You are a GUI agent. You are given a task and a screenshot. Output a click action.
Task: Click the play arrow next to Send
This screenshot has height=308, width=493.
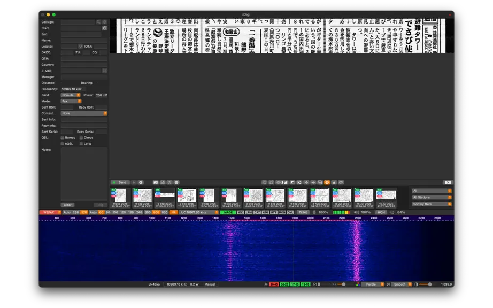point(134,182)
